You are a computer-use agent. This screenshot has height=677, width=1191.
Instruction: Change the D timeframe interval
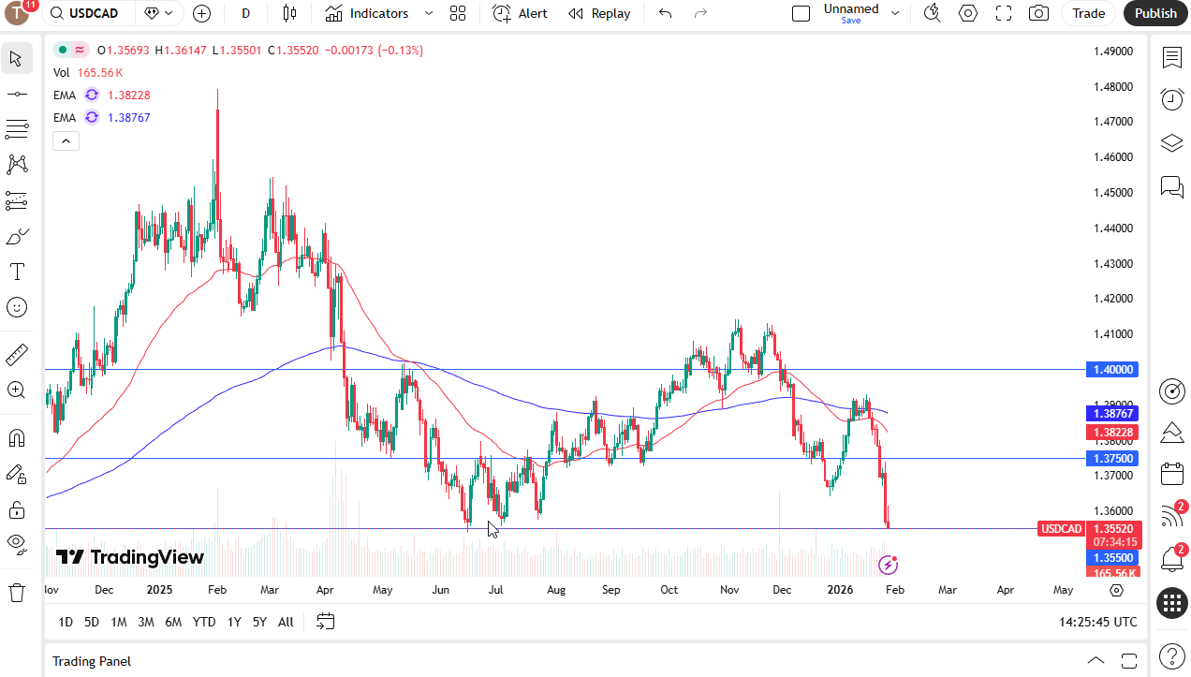coord(245,13)
